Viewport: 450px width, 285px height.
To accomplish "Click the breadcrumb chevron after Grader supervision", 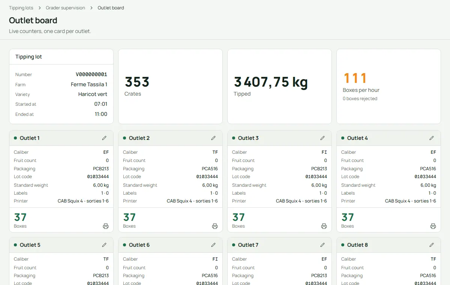I will click(91, 8).
